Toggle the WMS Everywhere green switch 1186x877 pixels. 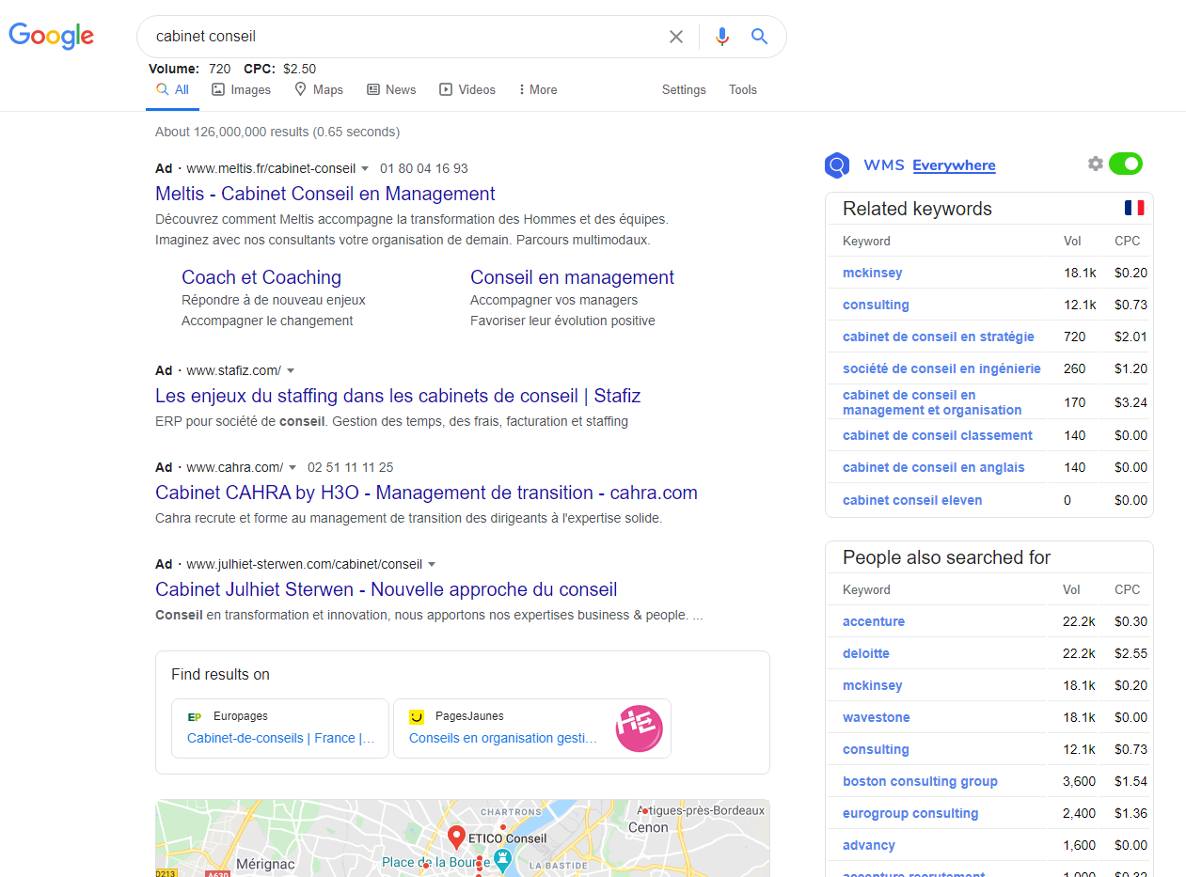pyautogui.click(x=1126, y=164)
